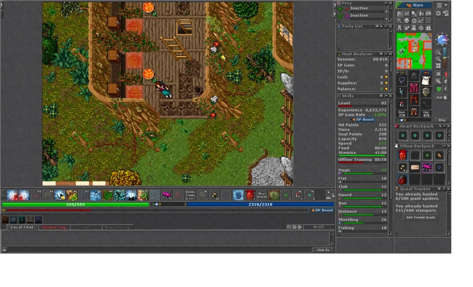Open the book icon in the top toolbar row
The height and width of the screenshot is (287, 473).
point(428,13)
